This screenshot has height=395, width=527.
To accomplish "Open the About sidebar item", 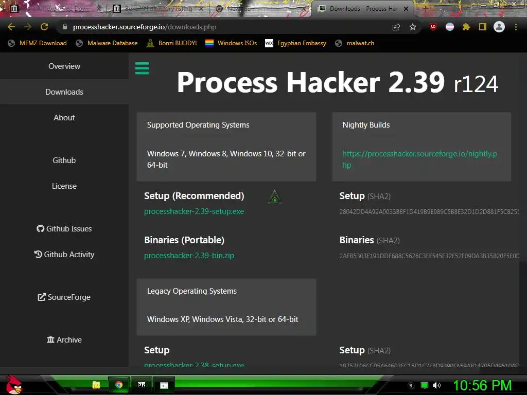I will click(x=64, y=118).
